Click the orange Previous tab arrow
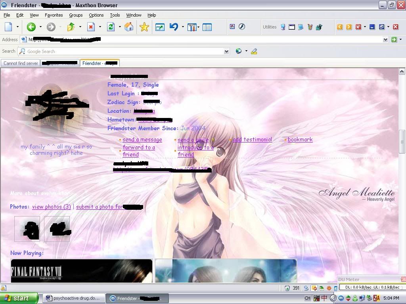 pos(340,27)
